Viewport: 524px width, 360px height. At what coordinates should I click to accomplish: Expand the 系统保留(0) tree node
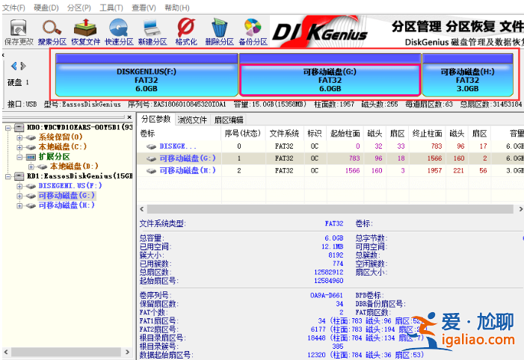point(19,137)
